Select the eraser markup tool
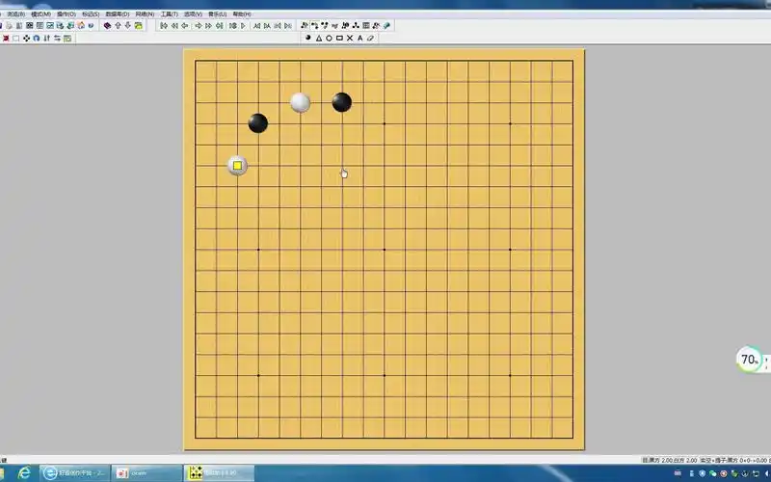The image size is (771, 482). click(370, 38)
